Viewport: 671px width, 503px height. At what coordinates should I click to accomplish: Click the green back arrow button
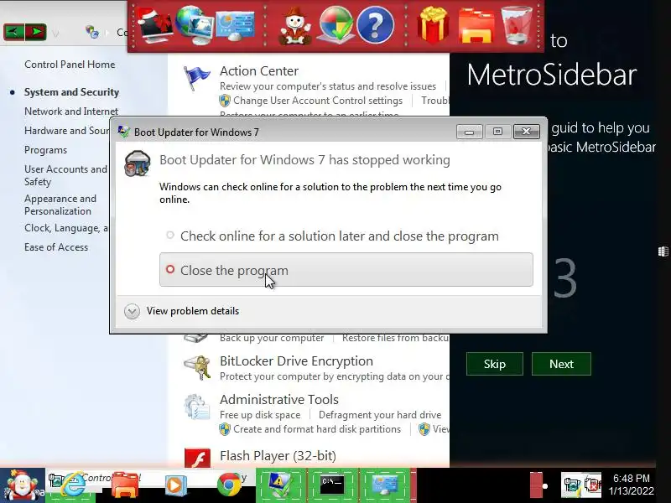[x=13, y=31]
